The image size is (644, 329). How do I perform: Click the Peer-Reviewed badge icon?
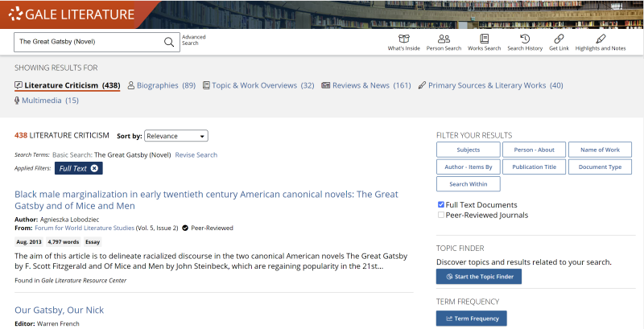pos(185,228)
